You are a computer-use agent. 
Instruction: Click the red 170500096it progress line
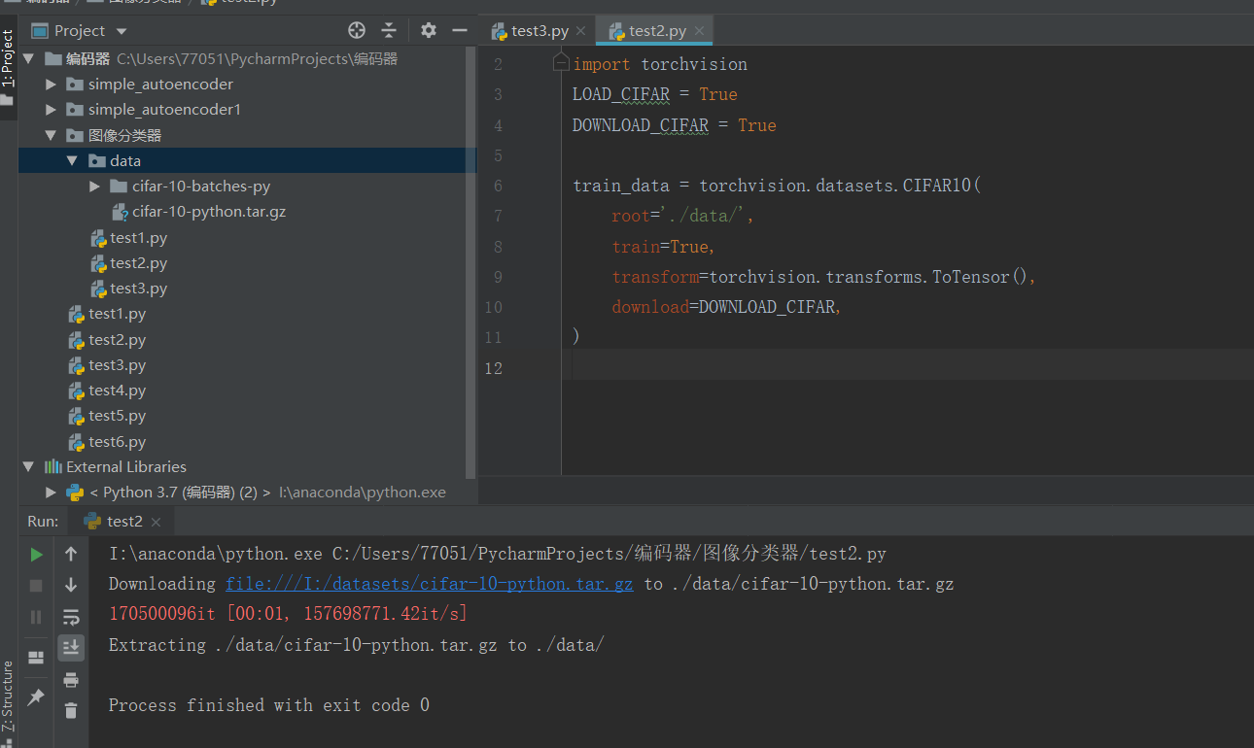click(288, 614)
